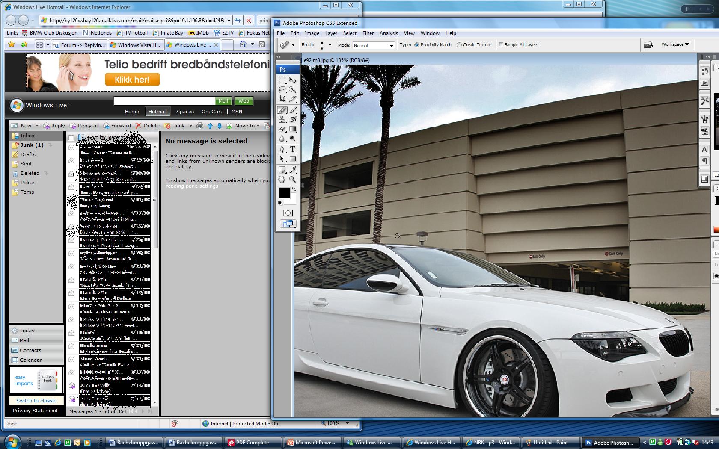Image resolution: width=719 pixels, height=449 pixels.
Task: Open the IE address bar history dropdown
Action: 229,20
